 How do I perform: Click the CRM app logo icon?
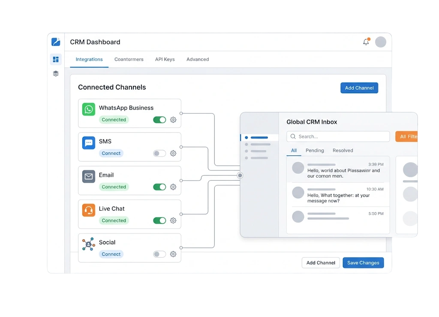(x=56, y=42)
